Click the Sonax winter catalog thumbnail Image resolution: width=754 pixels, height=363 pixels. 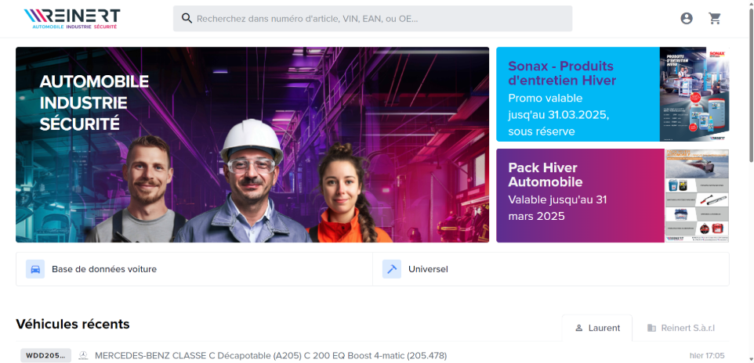(x=694, y=94)
